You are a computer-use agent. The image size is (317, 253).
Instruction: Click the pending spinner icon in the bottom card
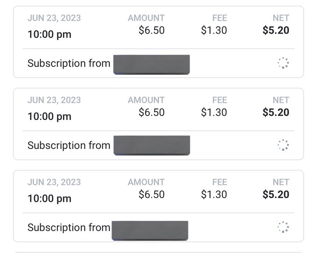[x=283, y=227]
